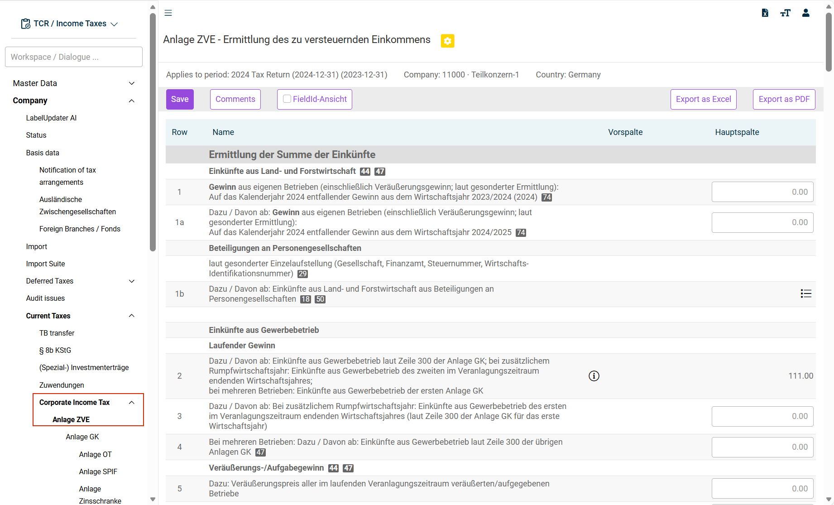Open the Import Suite menu item

45,264
